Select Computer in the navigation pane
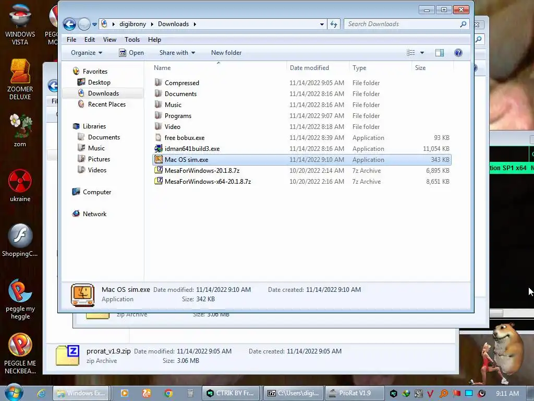Screen dimensions: 534x401 click(97, 192)
